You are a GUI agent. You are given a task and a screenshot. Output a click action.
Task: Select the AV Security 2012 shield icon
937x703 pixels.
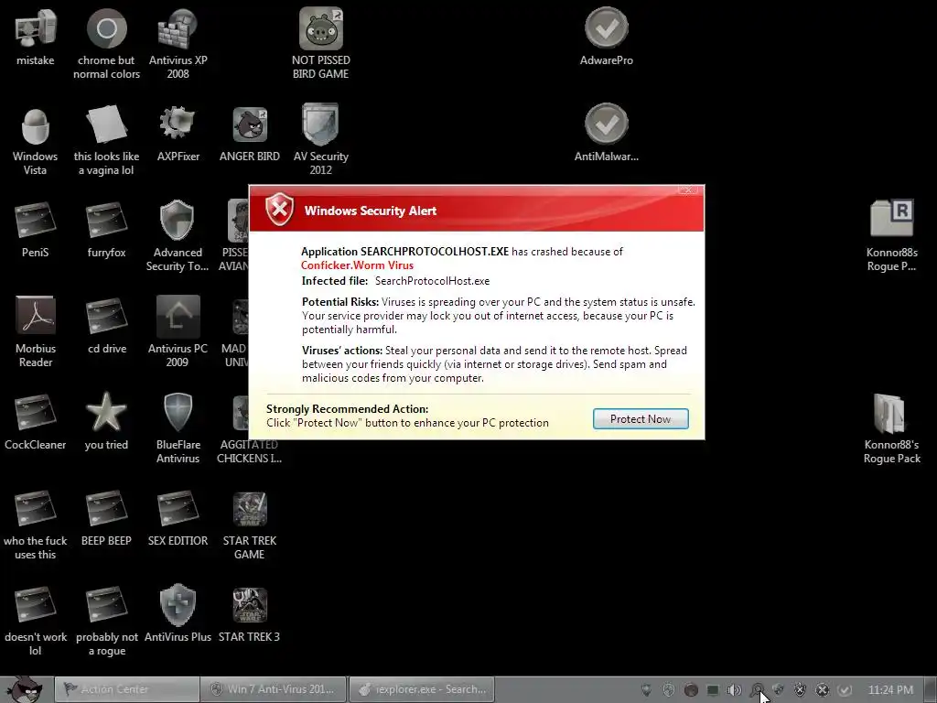[x=321, y=140]
